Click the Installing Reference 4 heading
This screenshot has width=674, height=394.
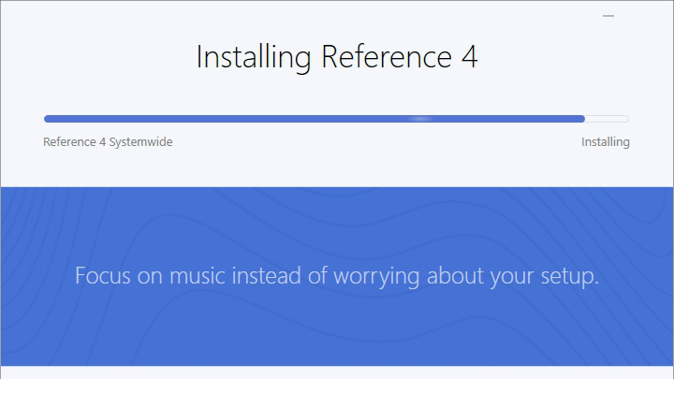pos(337,57)
